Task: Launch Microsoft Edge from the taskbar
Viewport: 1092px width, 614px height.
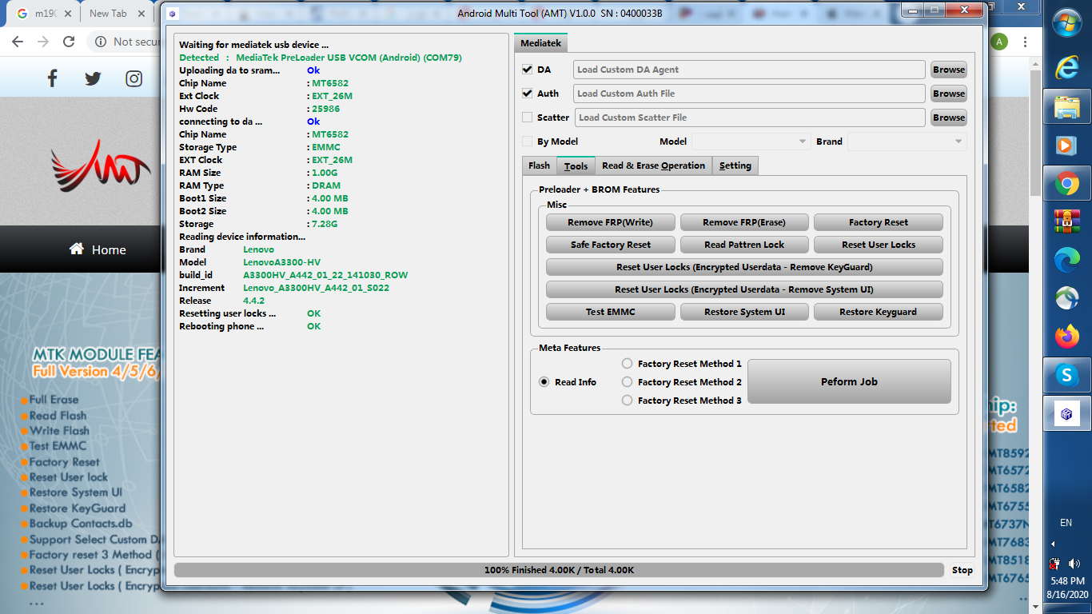Action: coord(1066,259)
